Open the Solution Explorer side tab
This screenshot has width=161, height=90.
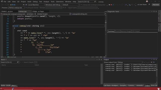[159, 16]
